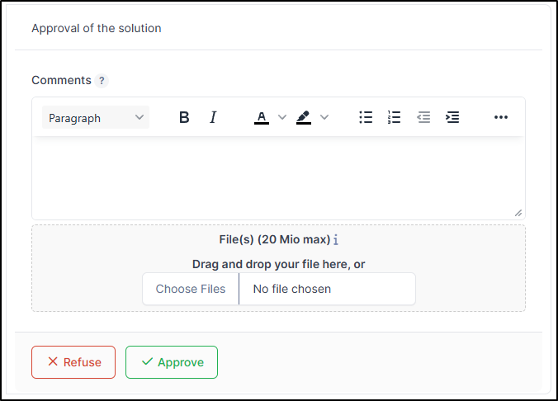The width and height of the screenshot is (558, 401).
Task: Click the Refuse button
Action: [73, 362]
